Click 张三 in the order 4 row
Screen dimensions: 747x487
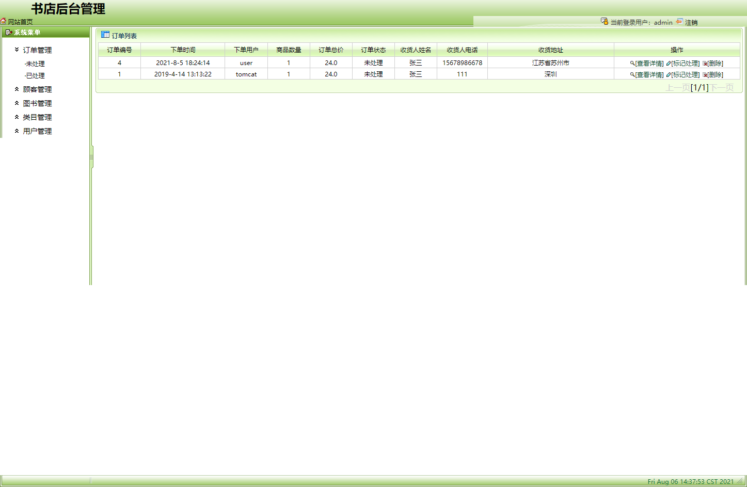coord(416,63)
